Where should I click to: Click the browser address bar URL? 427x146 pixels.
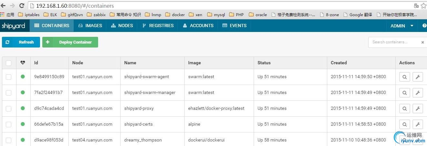coord(75,6)
